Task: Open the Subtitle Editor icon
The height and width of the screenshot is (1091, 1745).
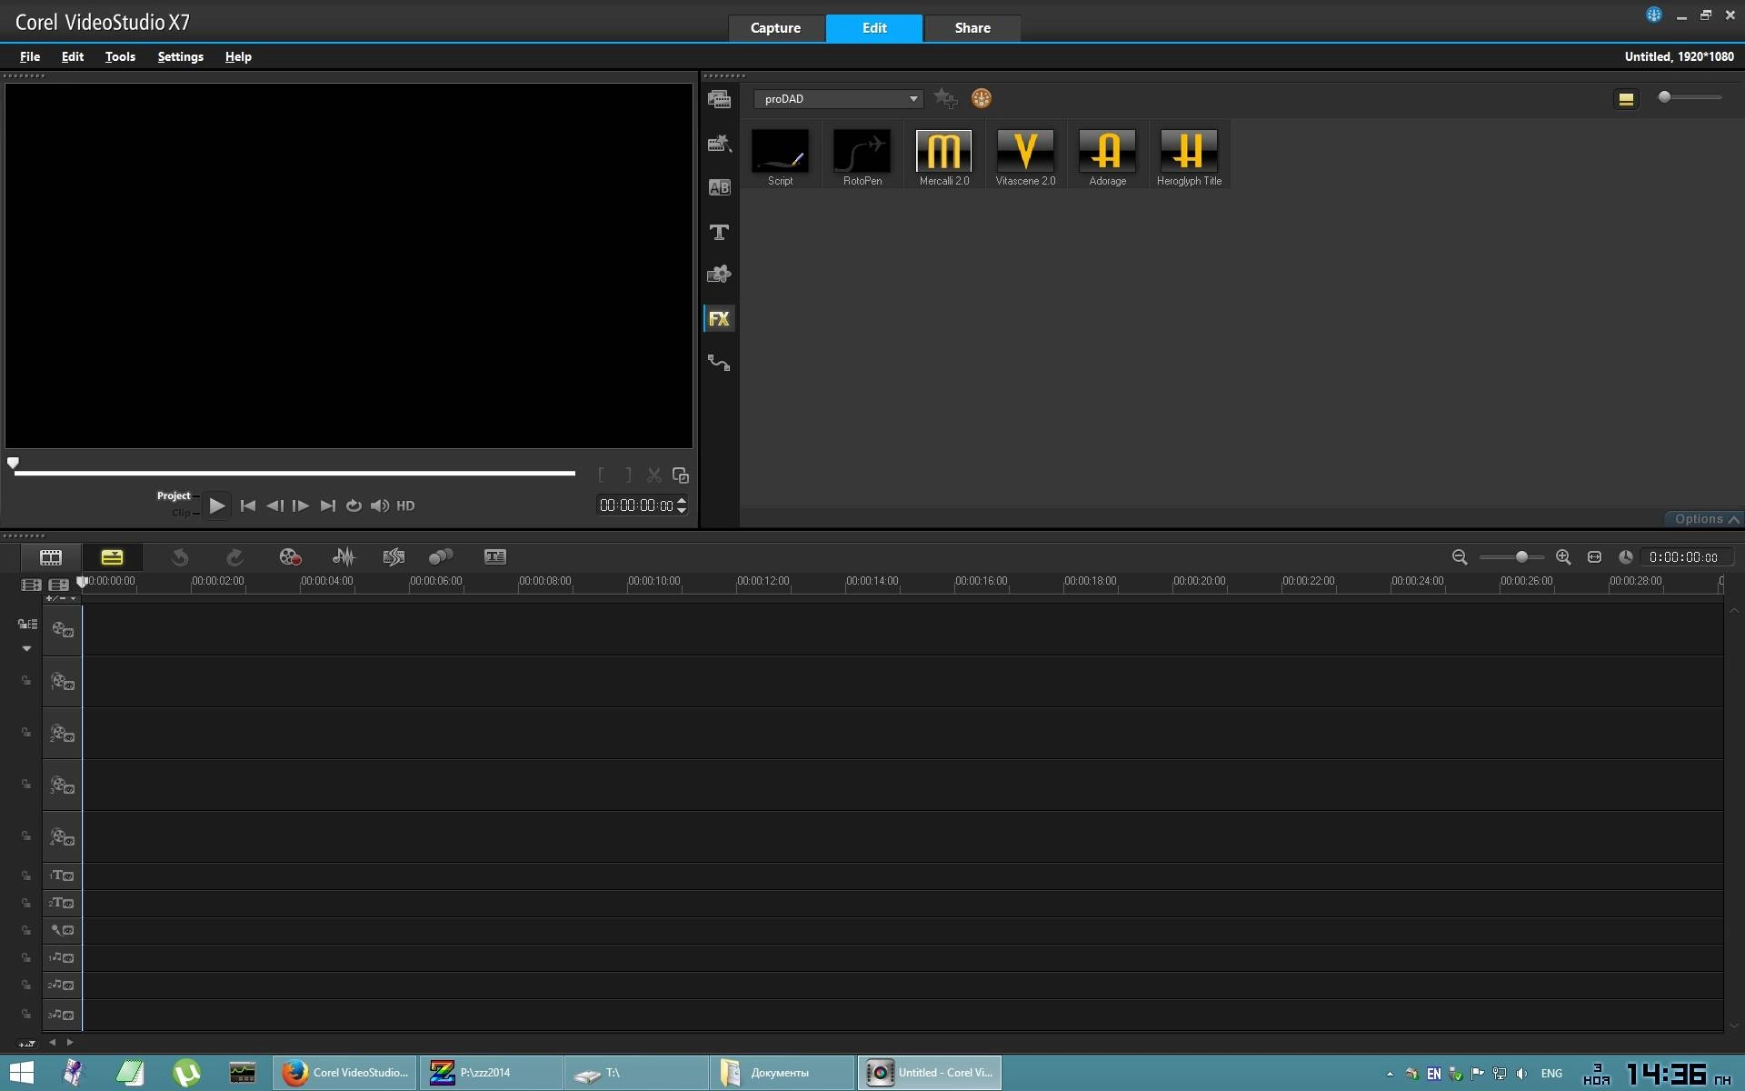Action: coord(495,556)
